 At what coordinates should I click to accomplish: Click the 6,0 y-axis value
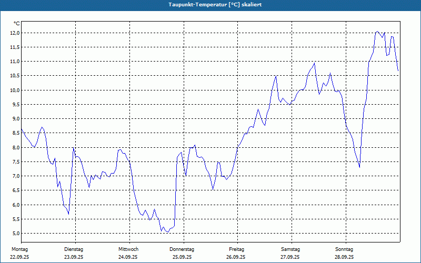[x=16, y=205]
